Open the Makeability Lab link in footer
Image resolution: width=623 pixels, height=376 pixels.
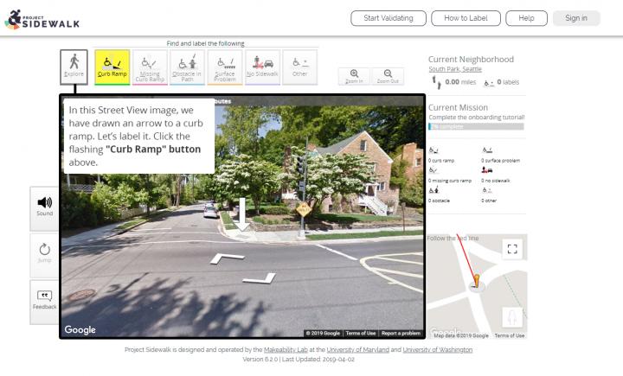288,349
